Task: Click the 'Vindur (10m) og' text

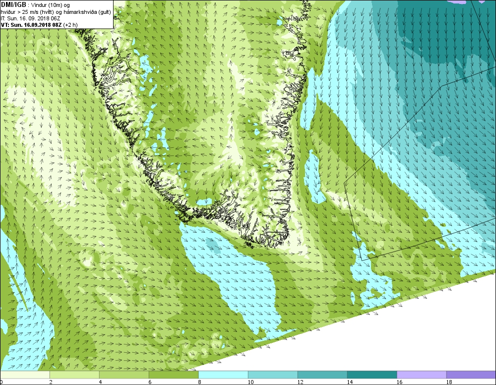Action: coord(51,5)
